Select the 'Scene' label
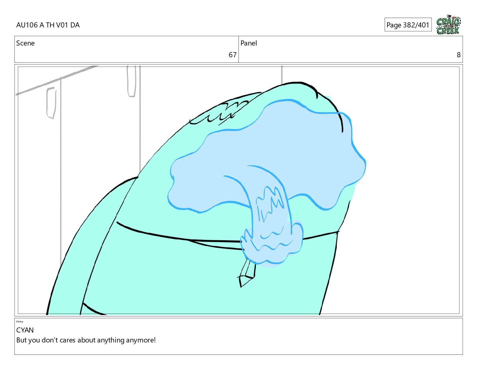 coord(25,43)
